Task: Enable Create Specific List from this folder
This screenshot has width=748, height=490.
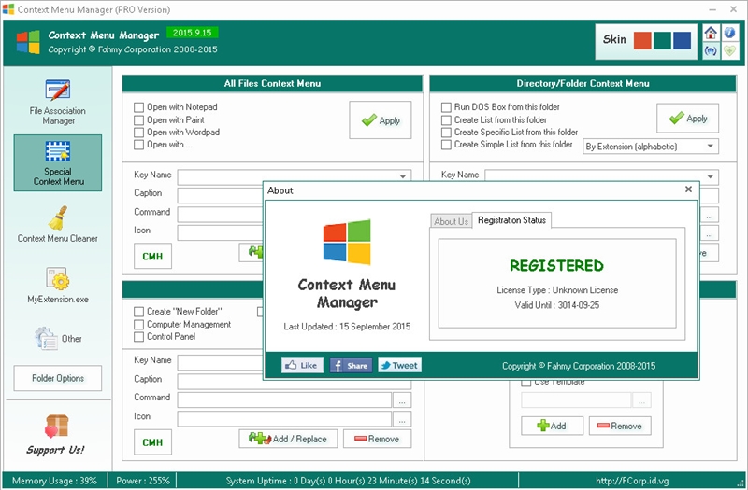Action: coord(446,133)
